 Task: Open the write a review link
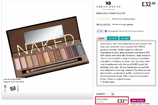click(x=129, y=19)
